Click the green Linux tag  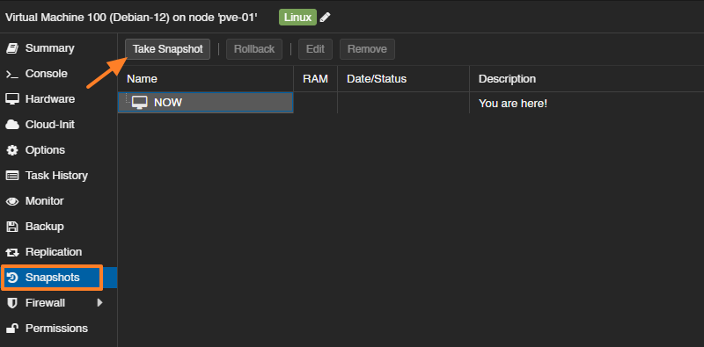point(297,18)
